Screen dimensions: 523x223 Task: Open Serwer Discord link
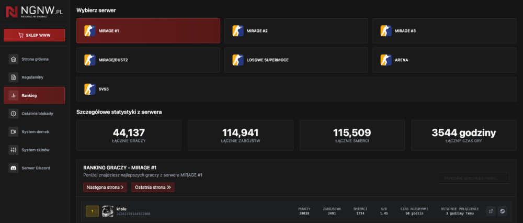(35, 168)
